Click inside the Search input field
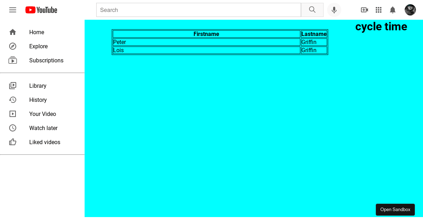423x222 pixels. [198, 10]
